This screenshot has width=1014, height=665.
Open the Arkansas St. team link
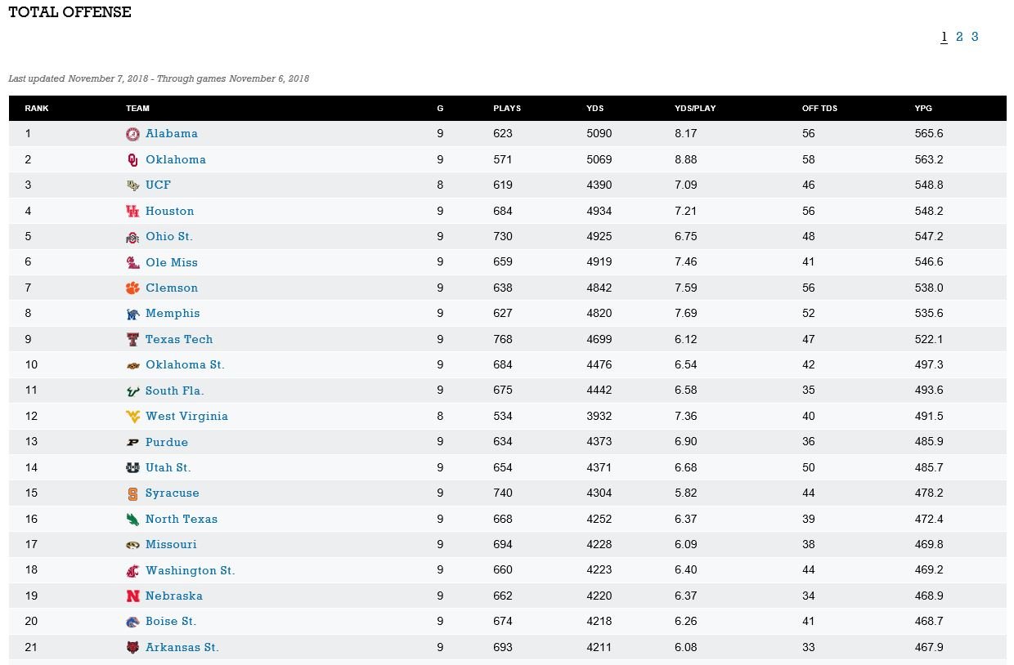[182, 648]
